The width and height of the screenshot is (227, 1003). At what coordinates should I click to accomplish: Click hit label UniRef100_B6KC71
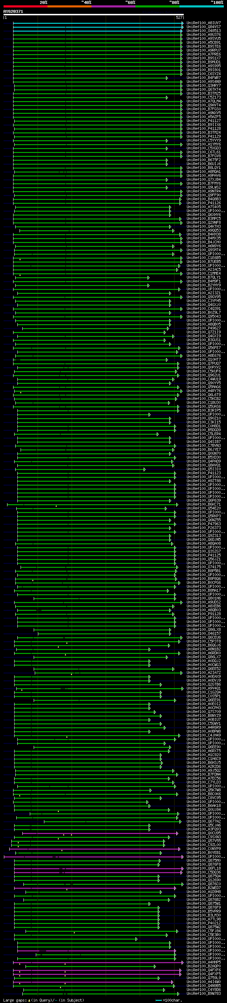(204, 504)
